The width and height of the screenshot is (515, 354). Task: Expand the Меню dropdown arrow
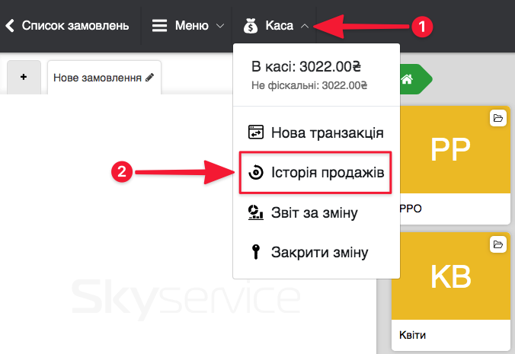point(220,26)
